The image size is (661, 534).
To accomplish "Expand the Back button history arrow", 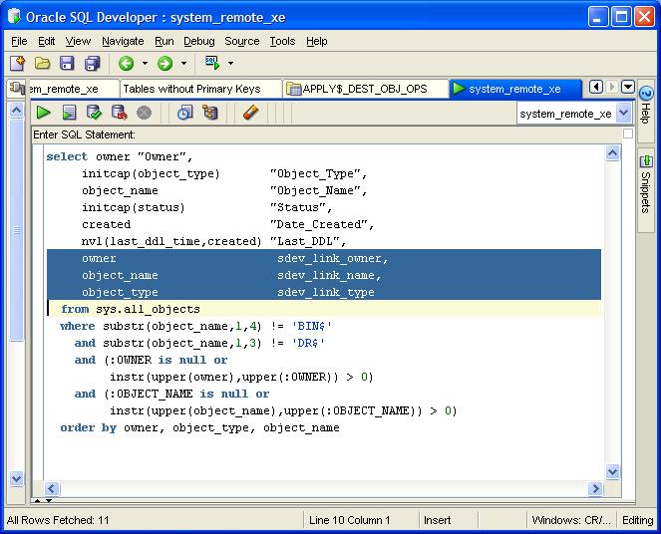I will click(145, 64).
